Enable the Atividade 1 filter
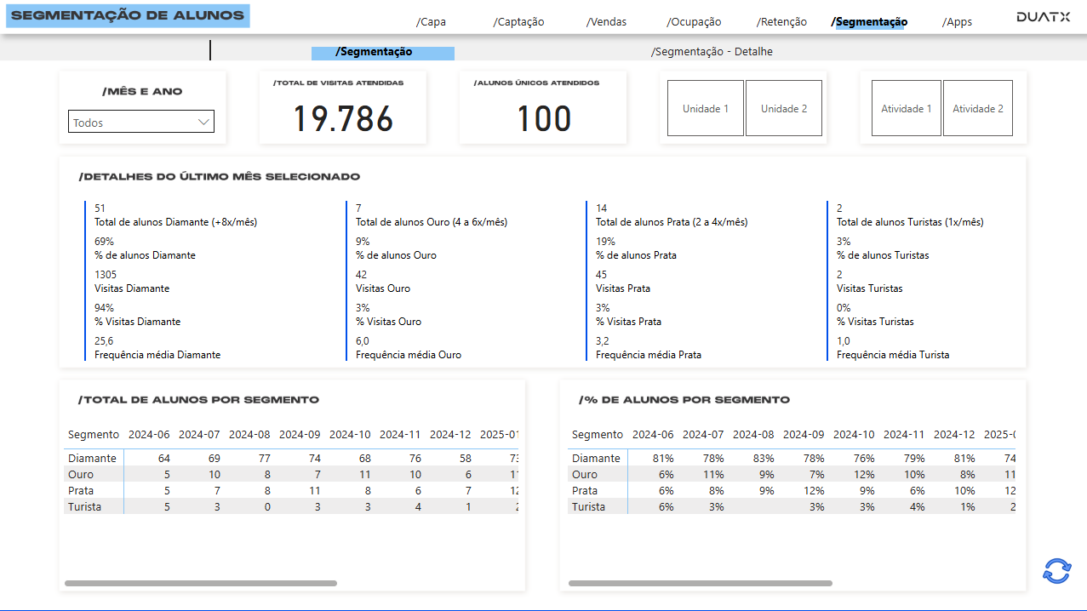The image size is (1087, 611). click(906, 108)
